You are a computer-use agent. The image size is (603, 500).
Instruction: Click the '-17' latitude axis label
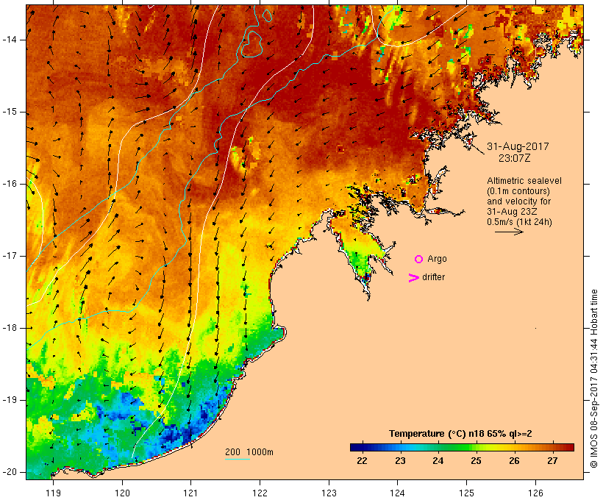click(x=10, y=256)
